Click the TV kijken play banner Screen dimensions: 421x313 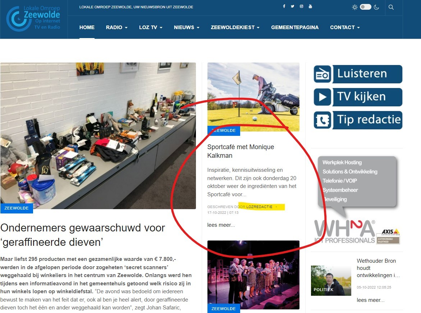point(358,97)
